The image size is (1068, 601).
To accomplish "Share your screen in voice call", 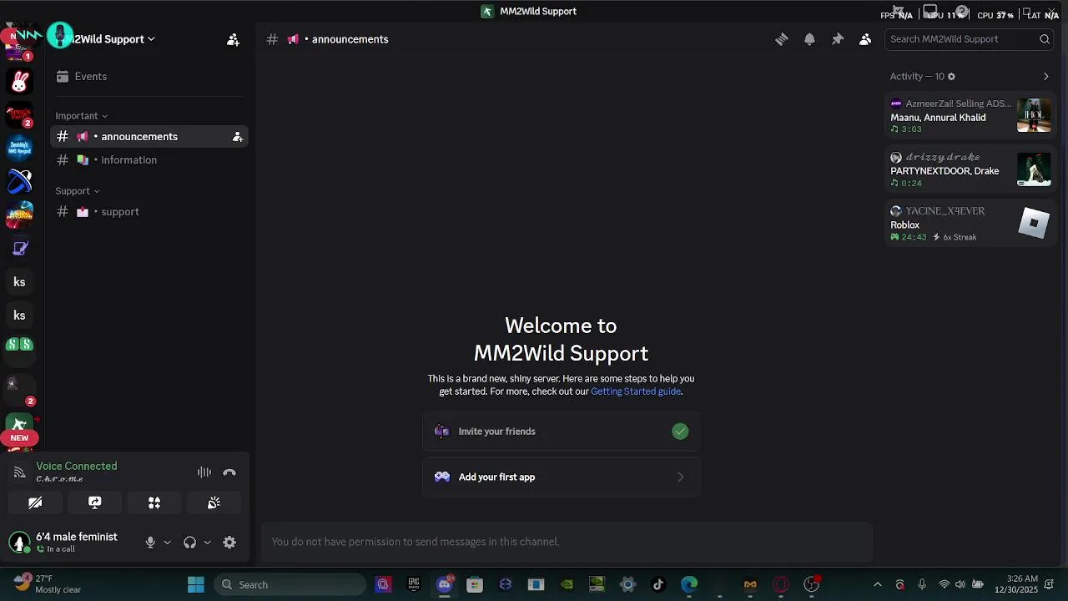I will click(95, 503).
